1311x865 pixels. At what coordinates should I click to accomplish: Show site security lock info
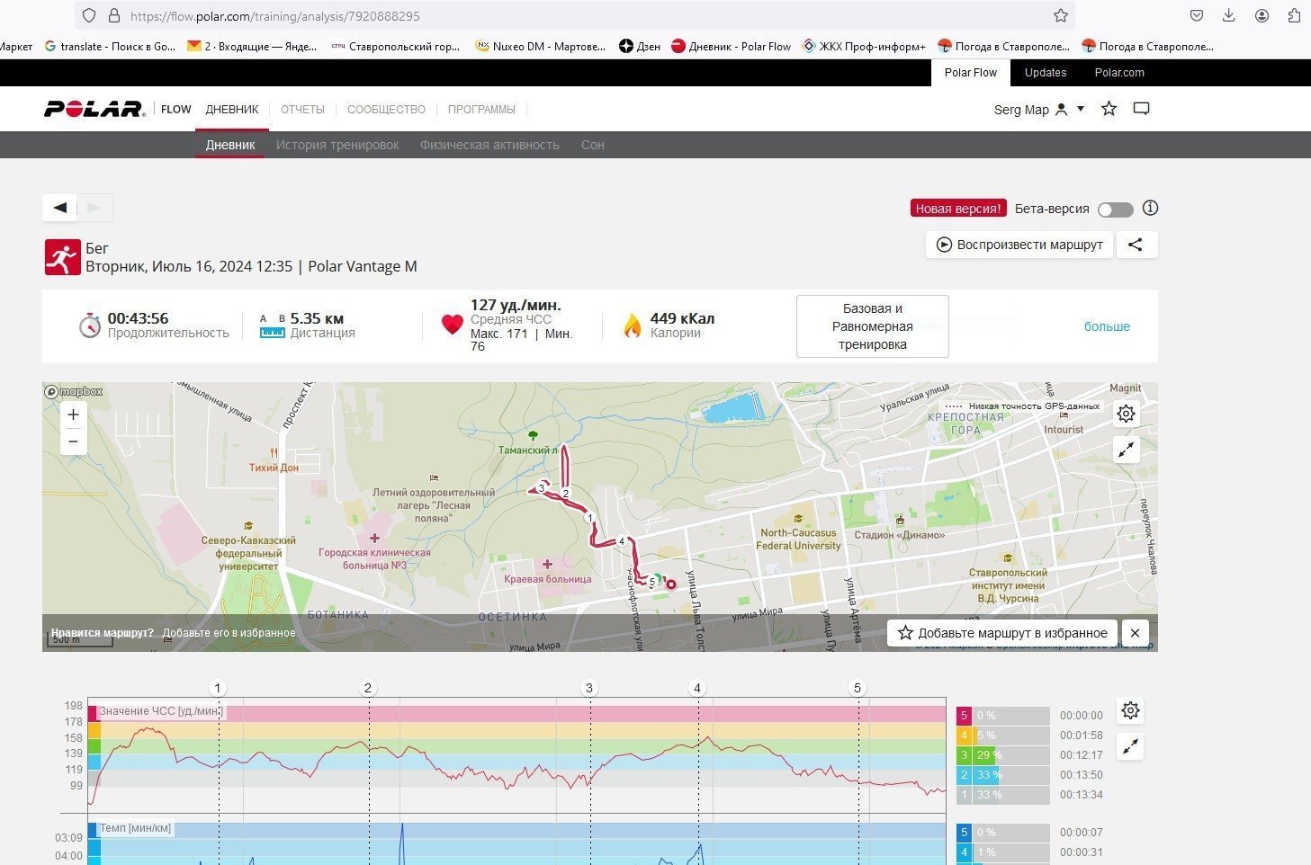click(113, 15)
